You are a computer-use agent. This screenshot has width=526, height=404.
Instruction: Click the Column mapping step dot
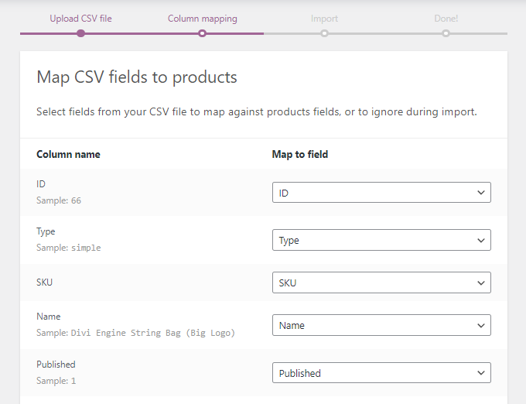coord(202,33)
